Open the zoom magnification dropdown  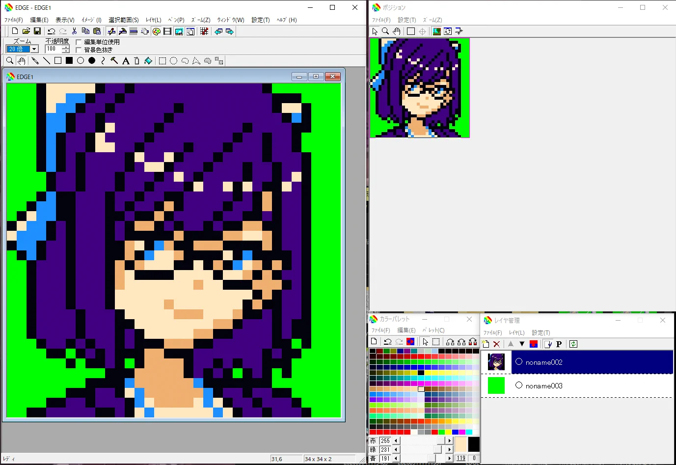point(34,49)
